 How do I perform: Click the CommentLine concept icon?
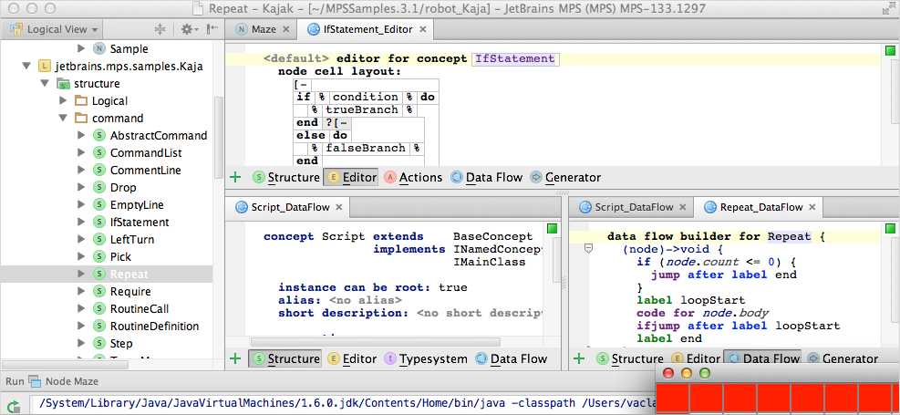99,171
